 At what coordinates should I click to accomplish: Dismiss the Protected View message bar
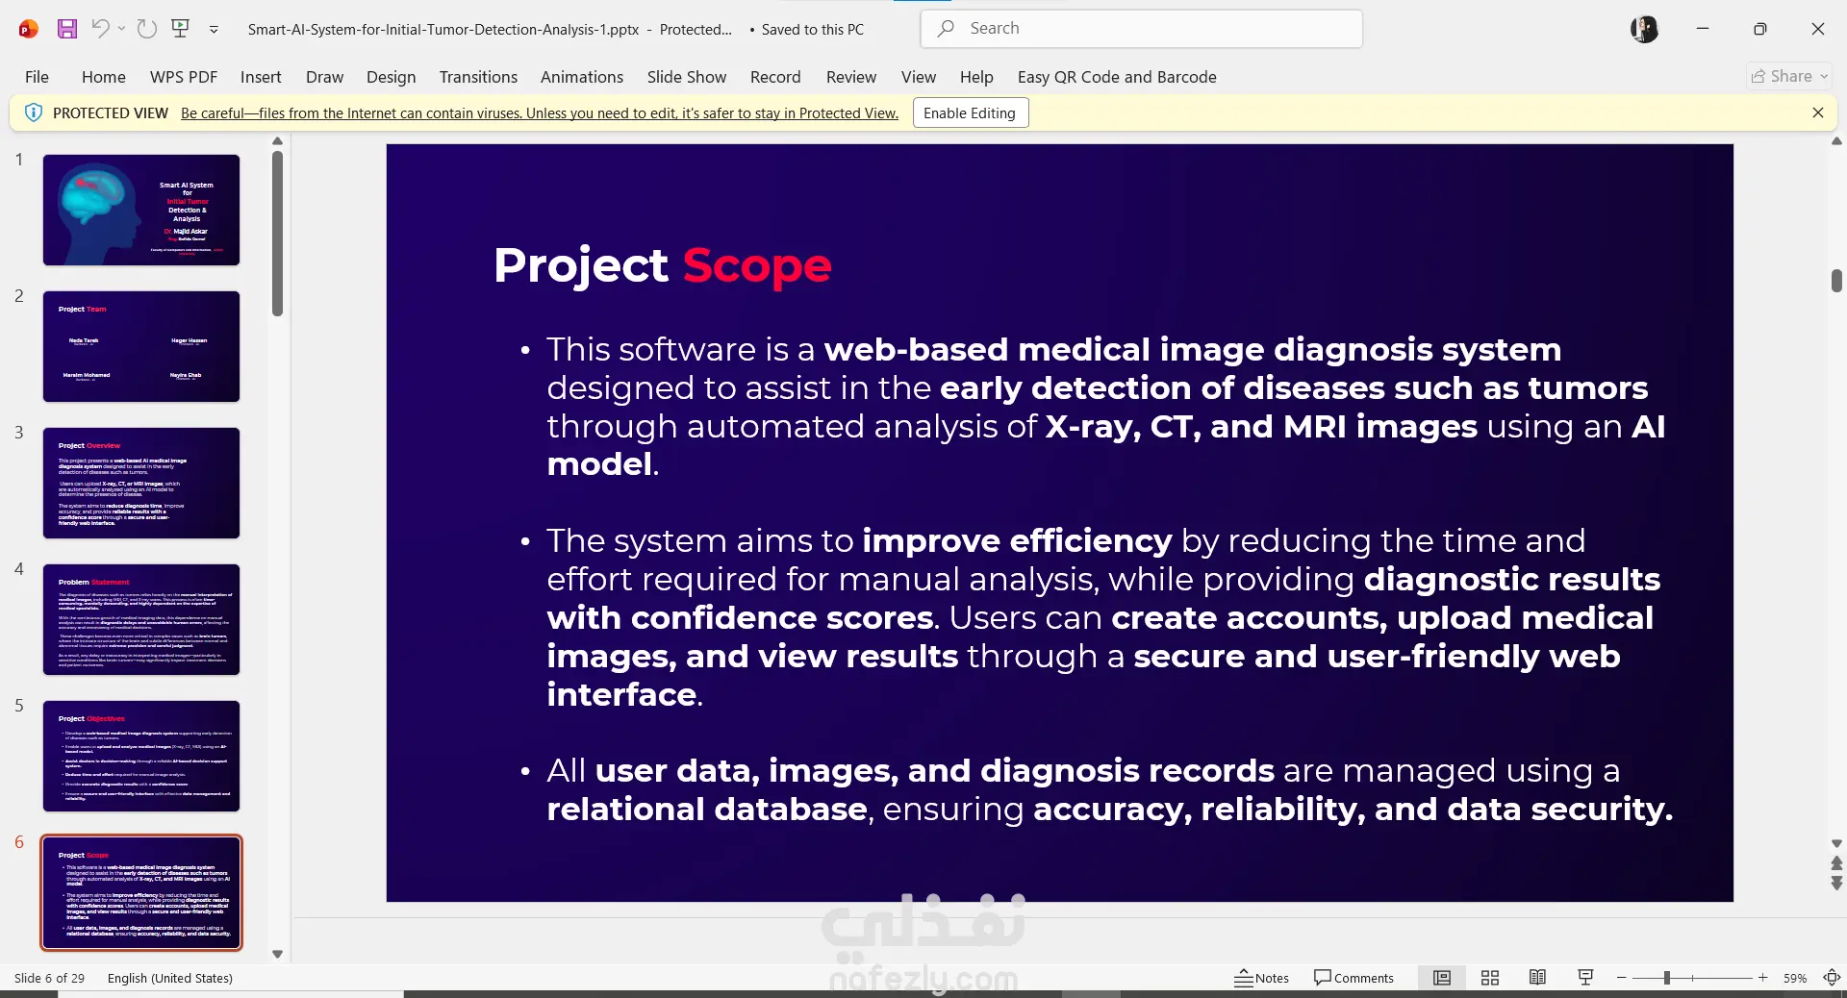(x=1818, y=112)
